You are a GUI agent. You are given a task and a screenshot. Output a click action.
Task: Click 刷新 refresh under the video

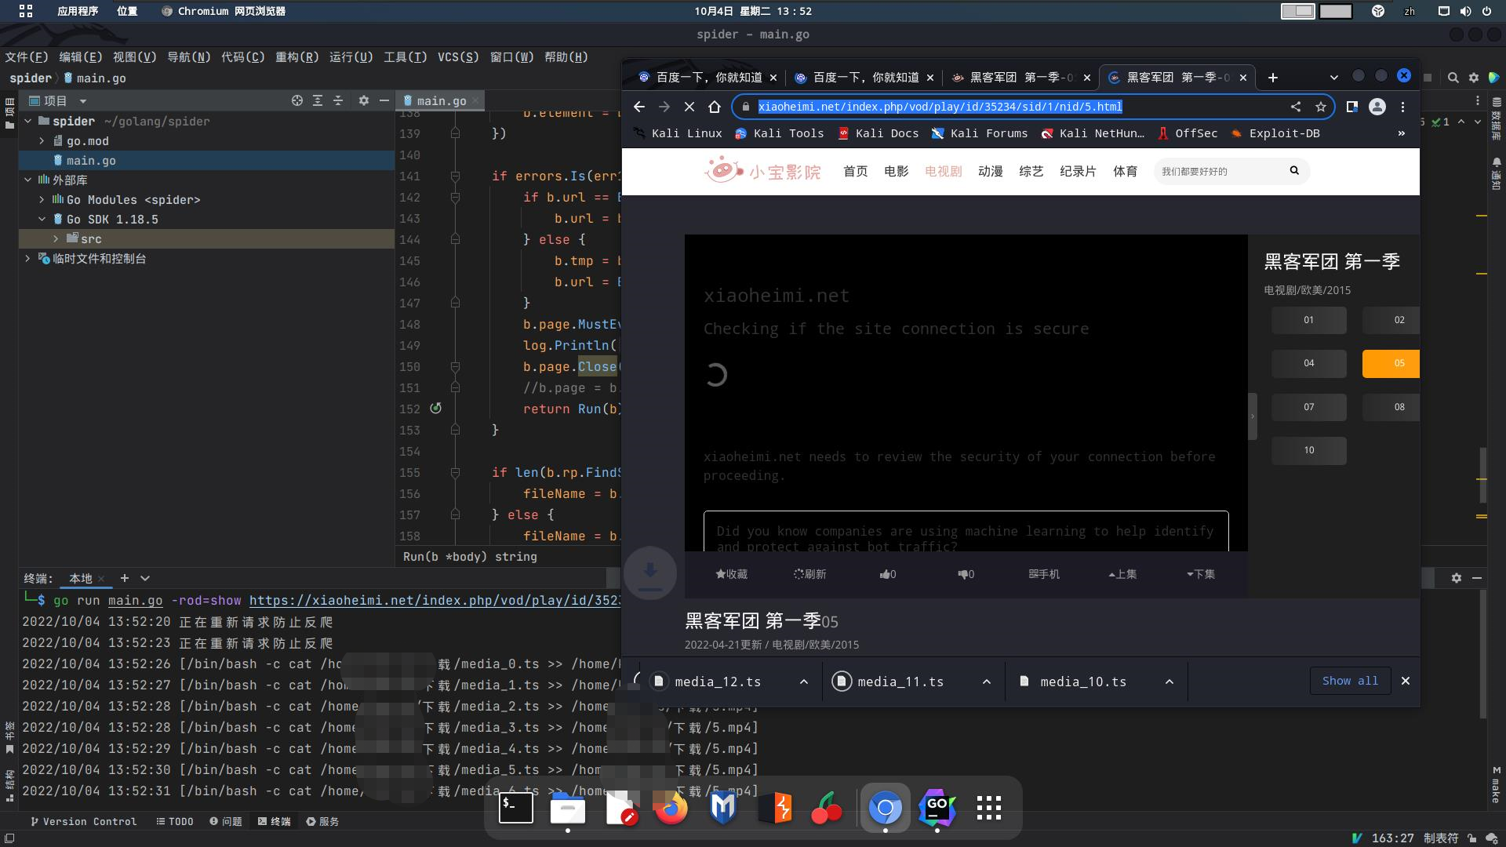809,574
